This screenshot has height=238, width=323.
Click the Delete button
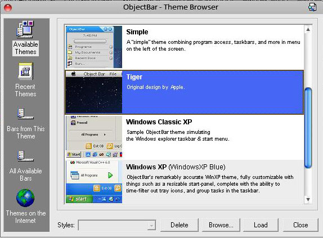click(x=179, y=225)
